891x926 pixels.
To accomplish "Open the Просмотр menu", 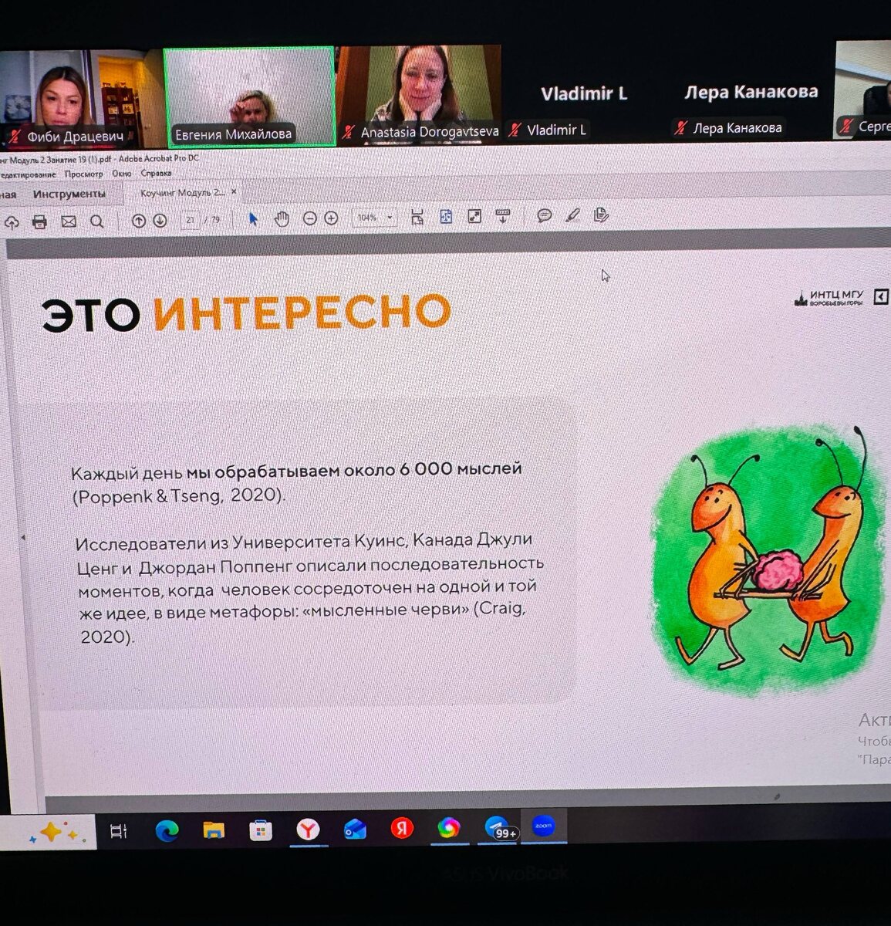I will point(83,174).
